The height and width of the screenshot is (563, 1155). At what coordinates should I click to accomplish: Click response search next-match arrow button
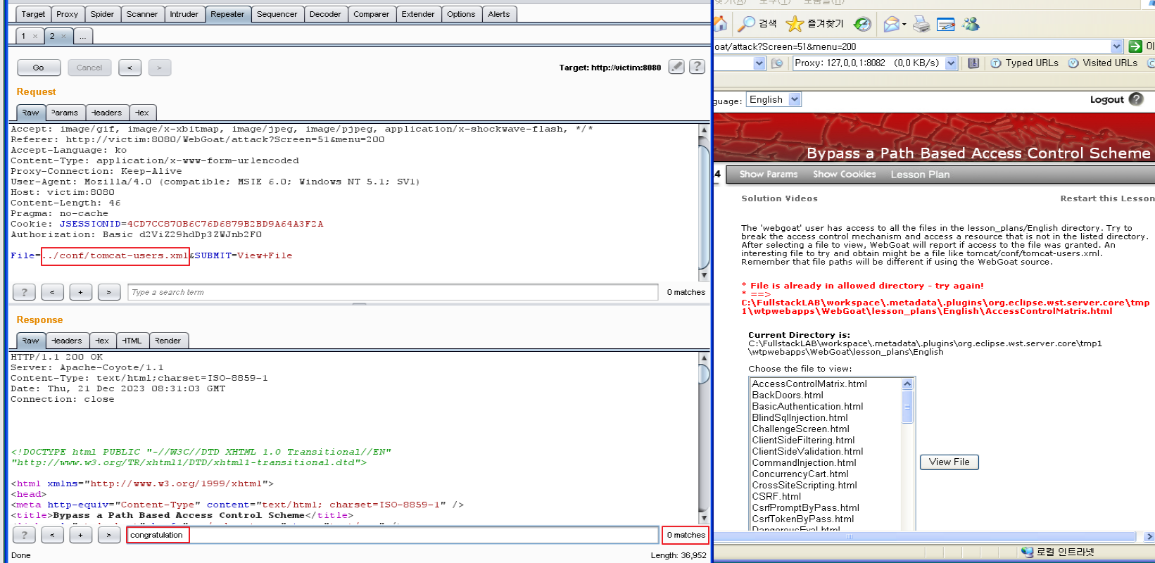tap(108, 535)
